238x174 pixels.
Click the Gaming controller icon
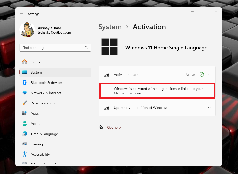click(x=25, y=144)
